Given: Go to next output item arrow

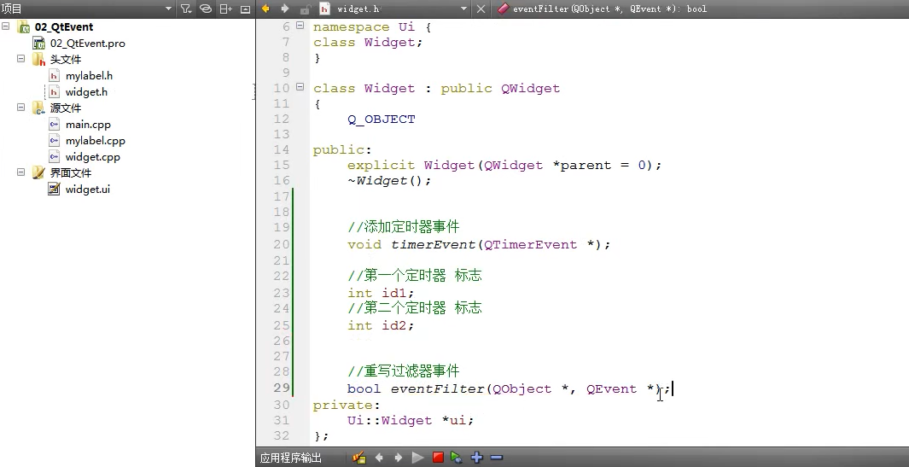Looking at the screenshot, I should pyautogui.click(x=399, y=458).
